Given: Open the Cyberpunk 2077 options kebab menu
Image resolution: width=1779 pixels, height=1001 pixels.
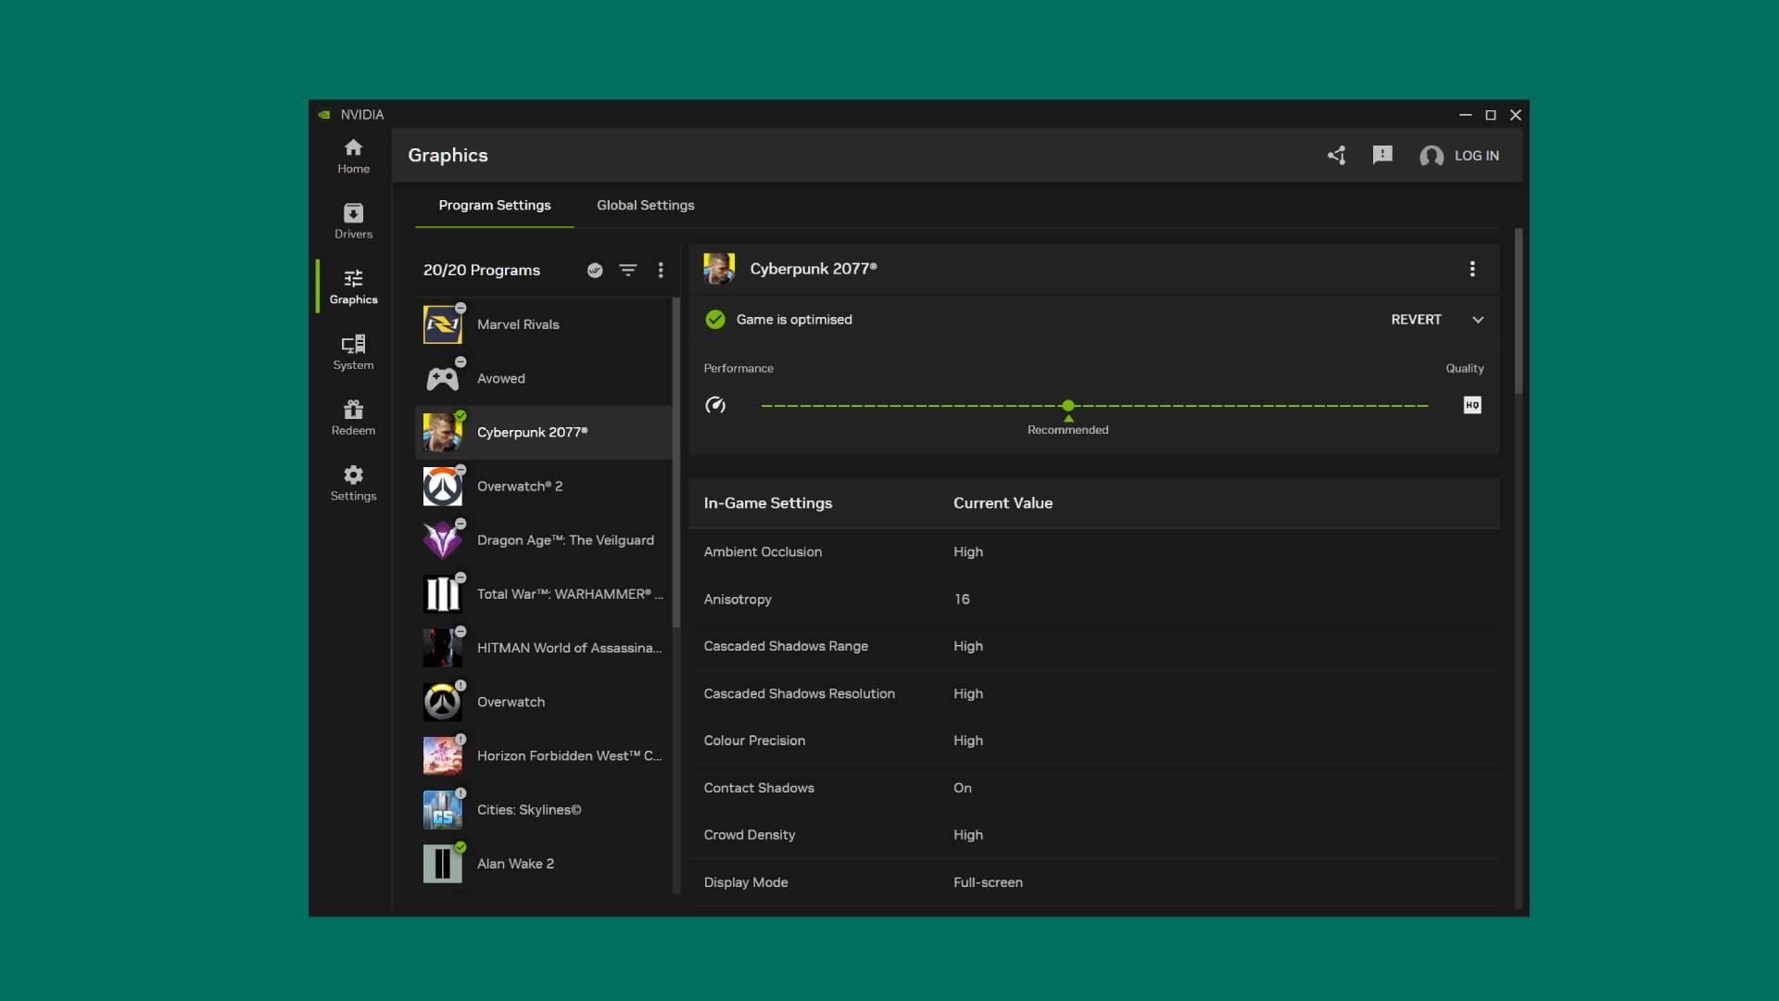Looking at the screenshot, I should click(1472, 269).
